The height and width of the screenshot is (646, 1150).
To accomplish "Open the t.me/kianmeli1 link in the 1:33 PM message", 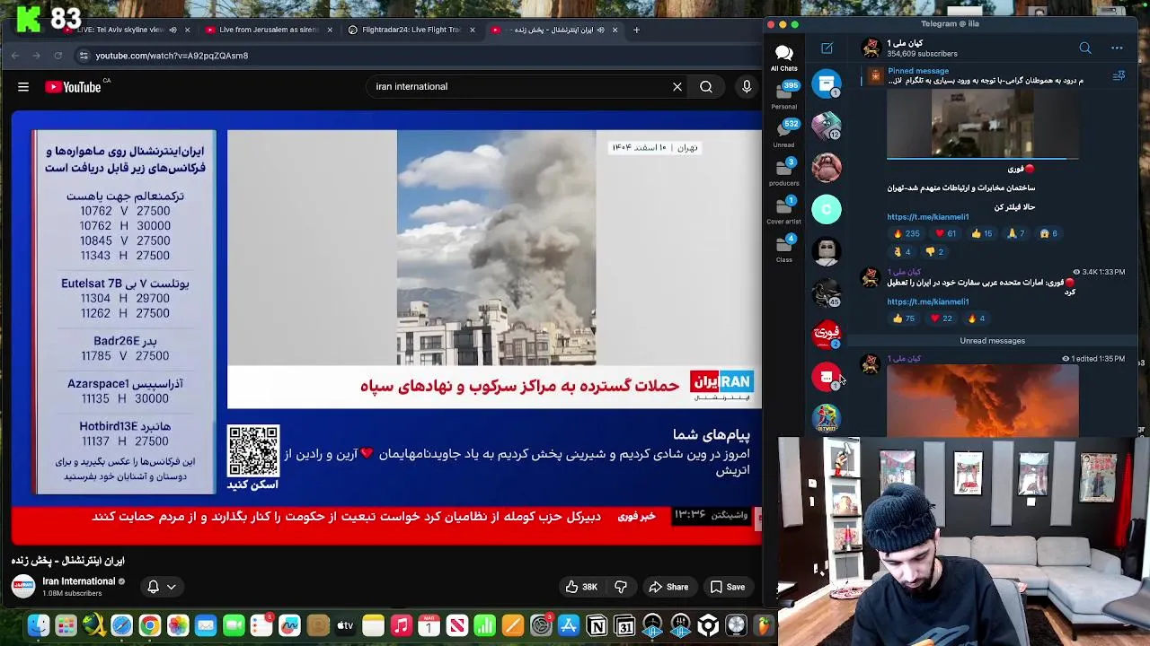I will click(x=928, y=302).
